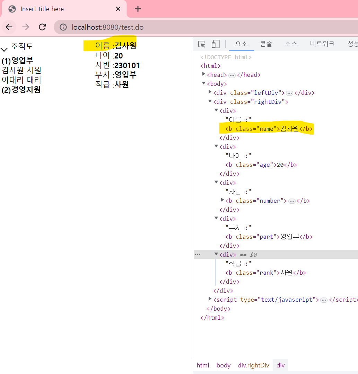Switch to the 소스 (Sources) tab
Screen dimensions: 358x374
tap(291, 44)
